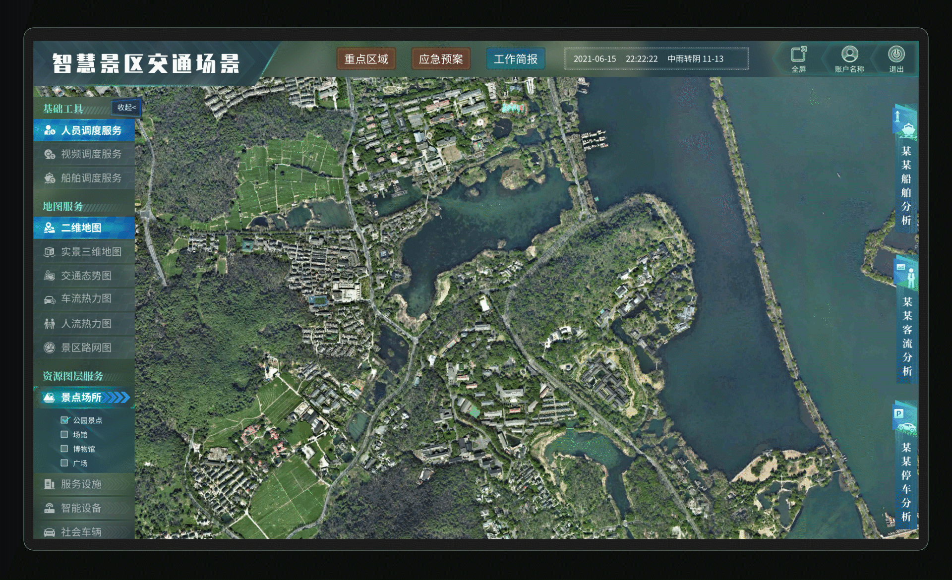Show the 景区路网图 map
This screenshot has width=952, height=580.
click(x=84, y=348)
